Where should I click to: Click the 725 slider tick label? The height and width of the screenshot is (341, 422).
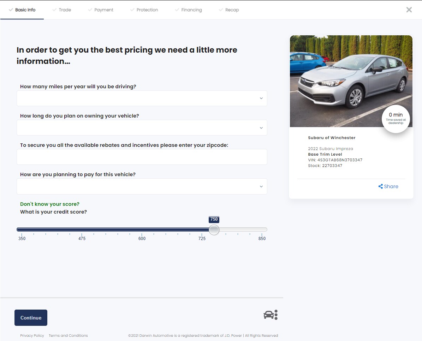click(x=202, y=239)
